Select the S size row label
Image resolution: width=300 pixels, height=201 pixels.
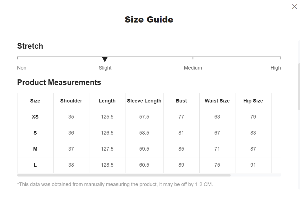(x=35, y=133)
